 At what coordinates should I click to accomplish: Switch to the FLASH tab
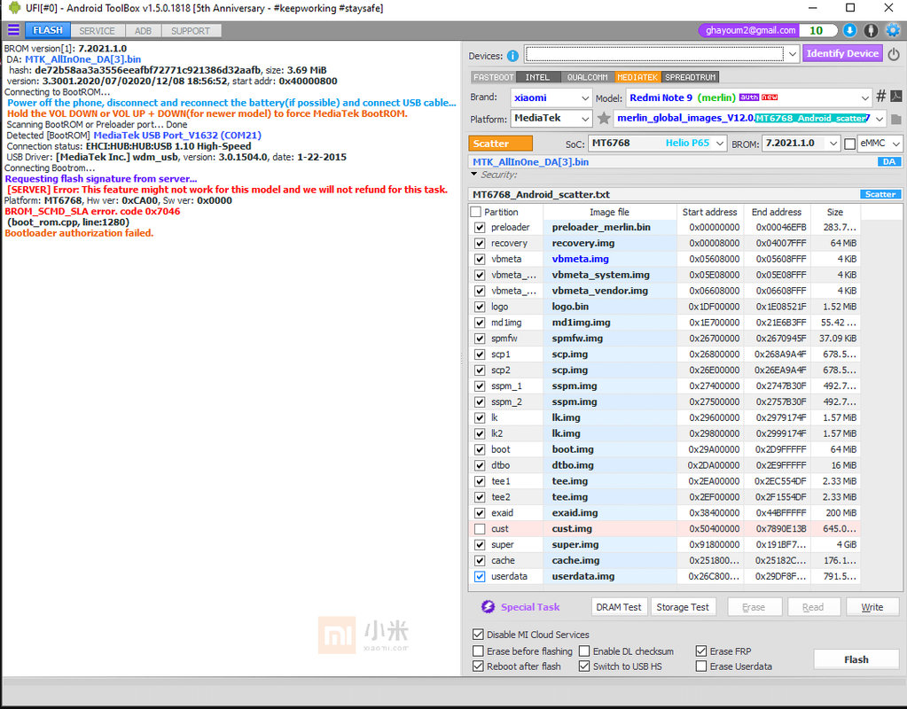click(47, 30)
